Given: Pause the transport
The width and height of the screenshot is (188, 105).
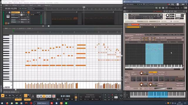Looking at the screenshot, I should coord(47,96).
